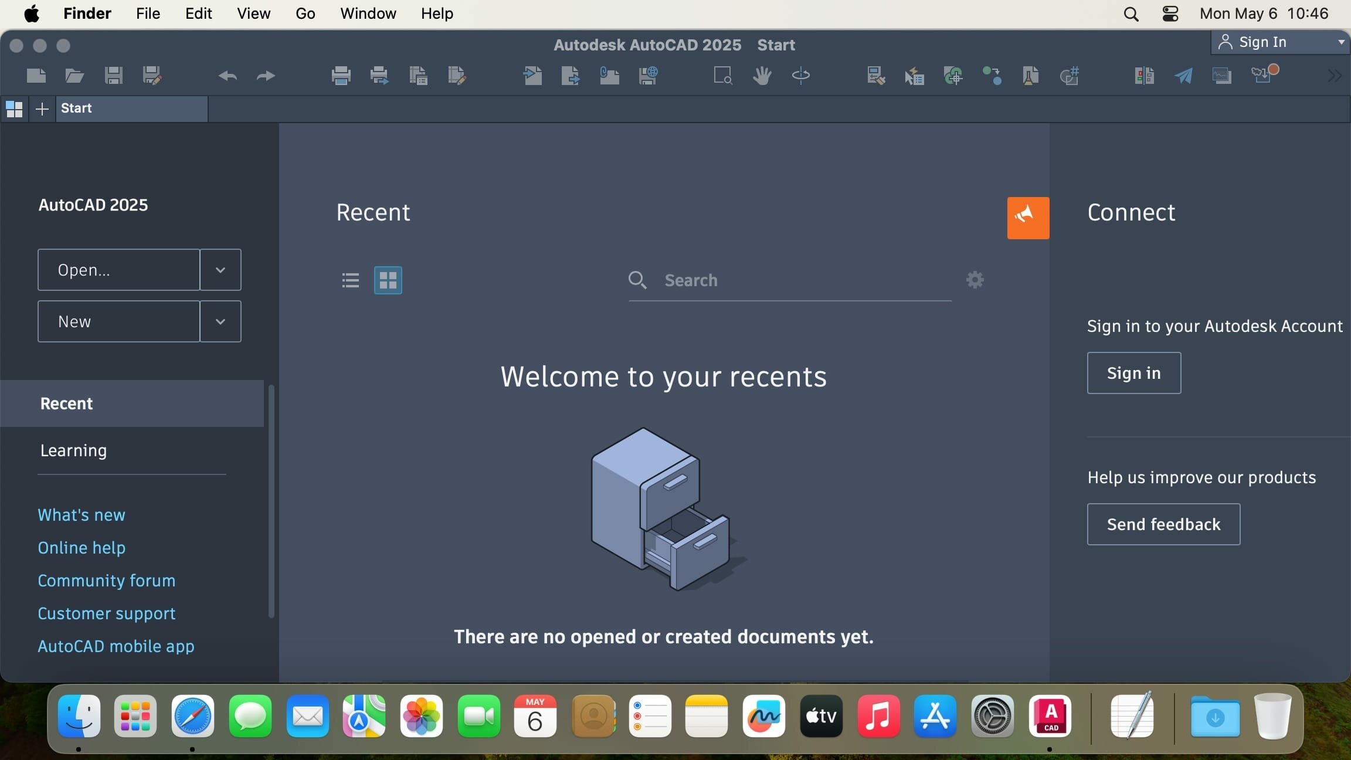Select the Start tab
The image size is (1351, 760).
[132, 108]
